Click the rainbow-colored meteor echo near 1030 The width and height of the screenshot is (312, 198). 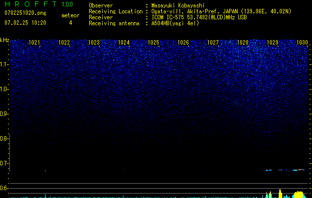[299, 170]
